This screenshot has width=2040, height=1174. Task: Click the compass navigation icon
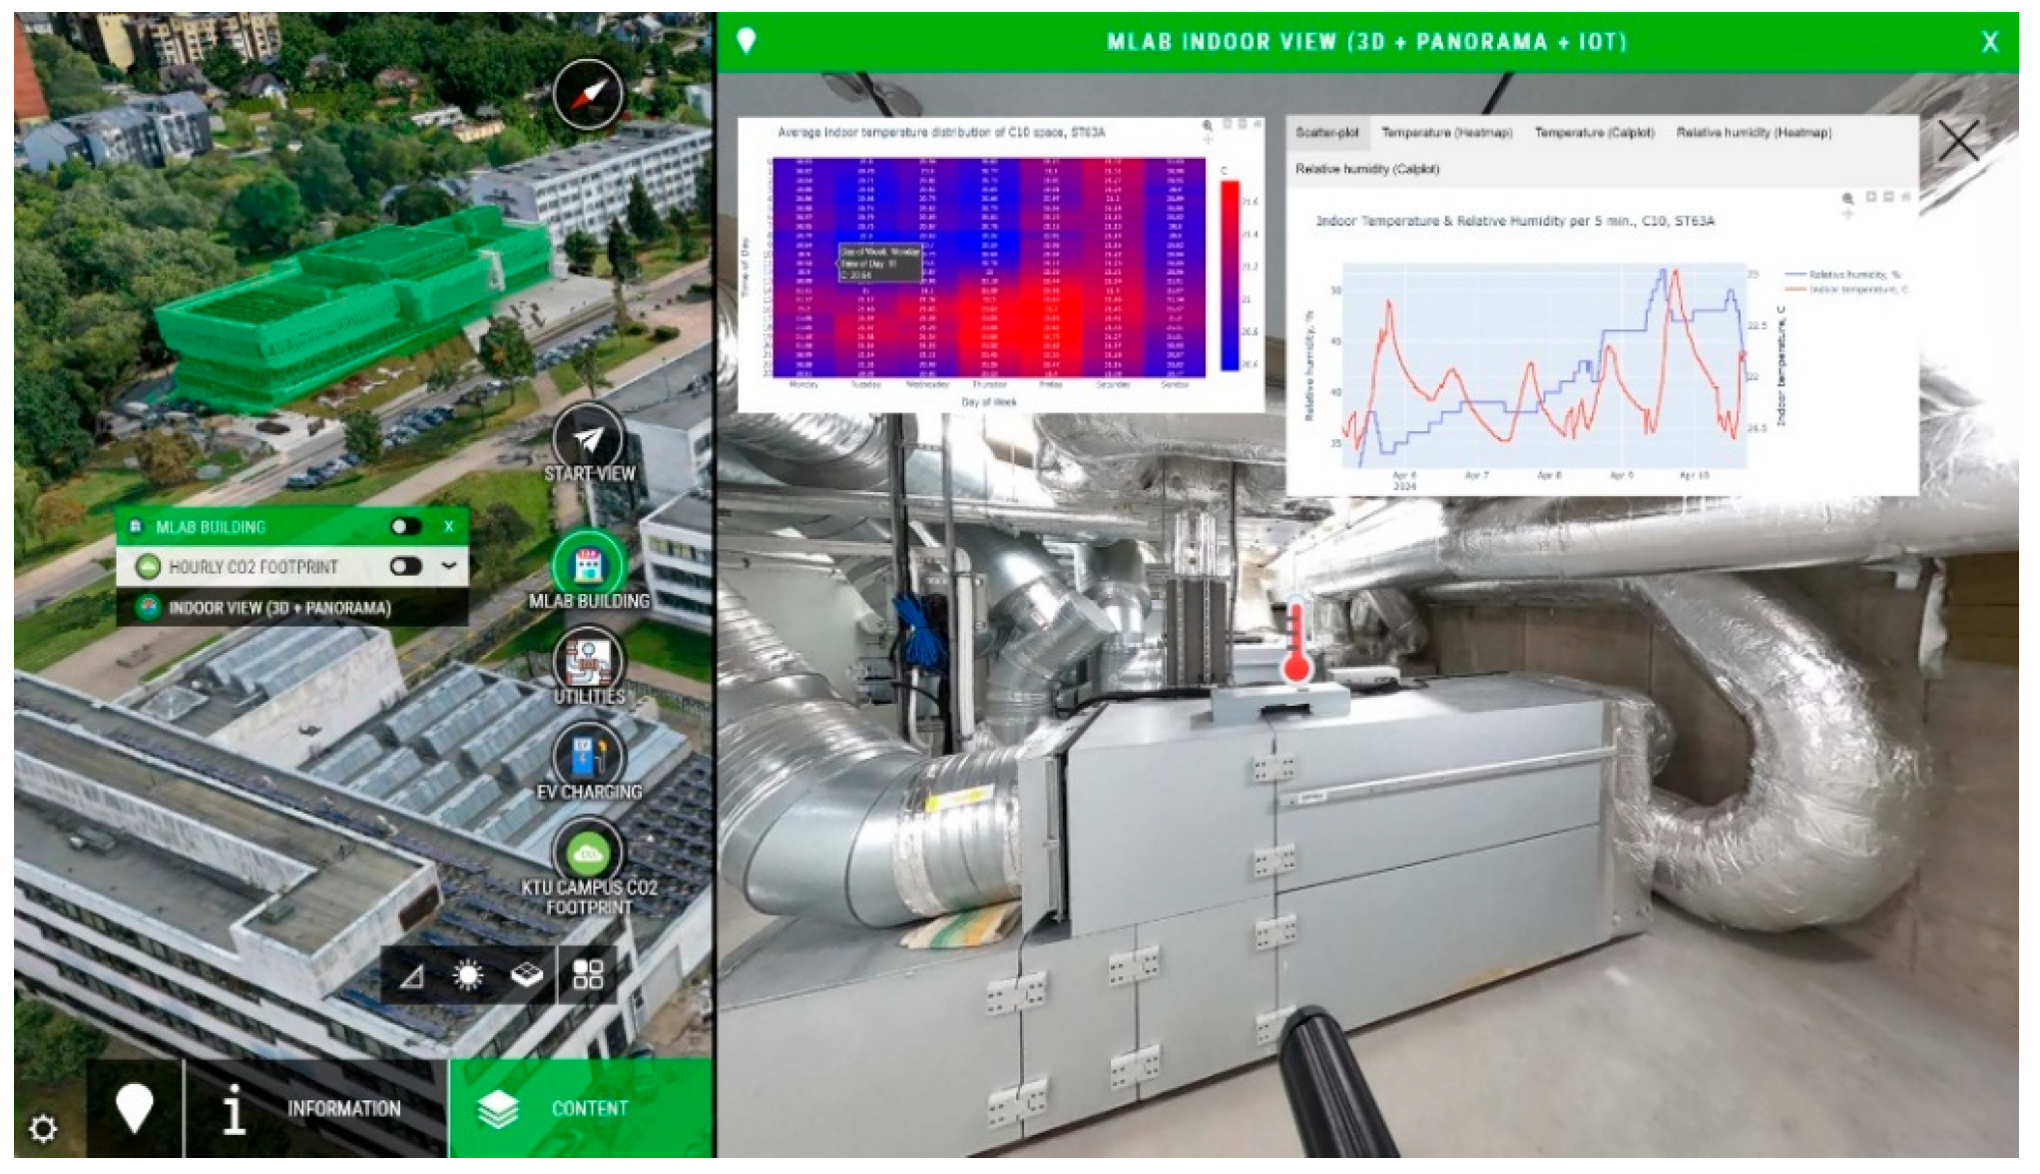click(589, 95)
